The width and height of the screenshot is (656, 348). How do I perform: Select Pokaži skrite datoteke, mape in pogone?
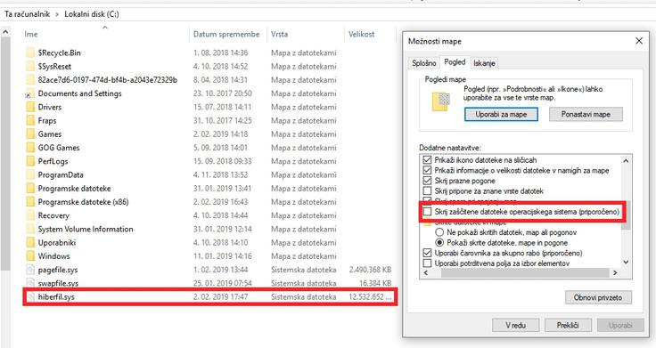tap(439, 243)
